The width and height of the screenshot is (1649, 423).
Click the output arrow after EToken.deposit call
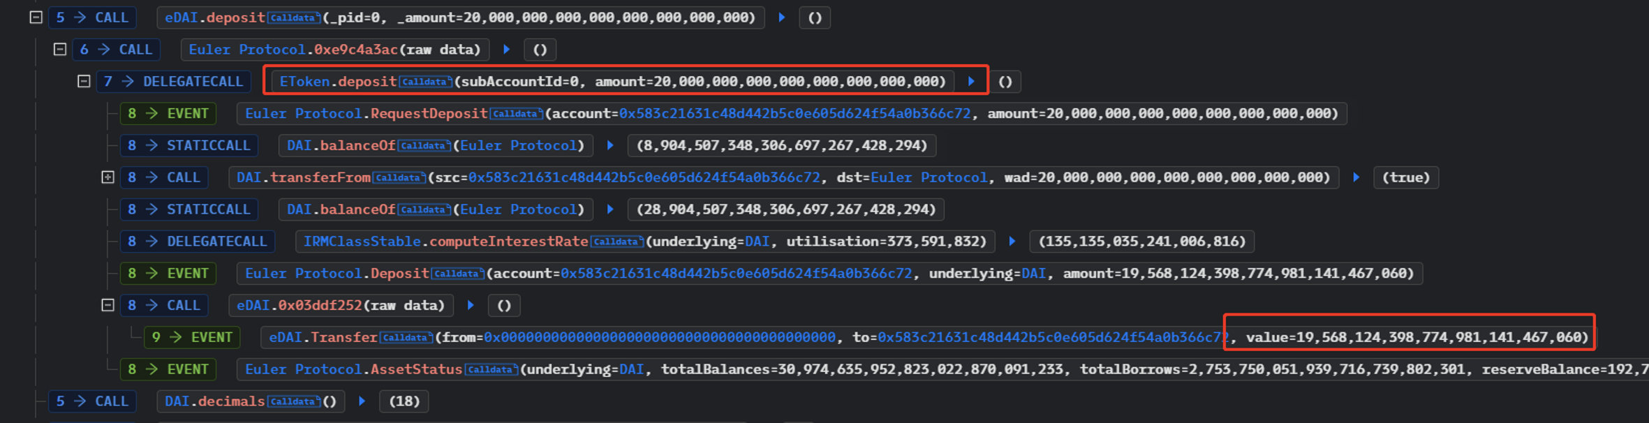click(971, 82)
